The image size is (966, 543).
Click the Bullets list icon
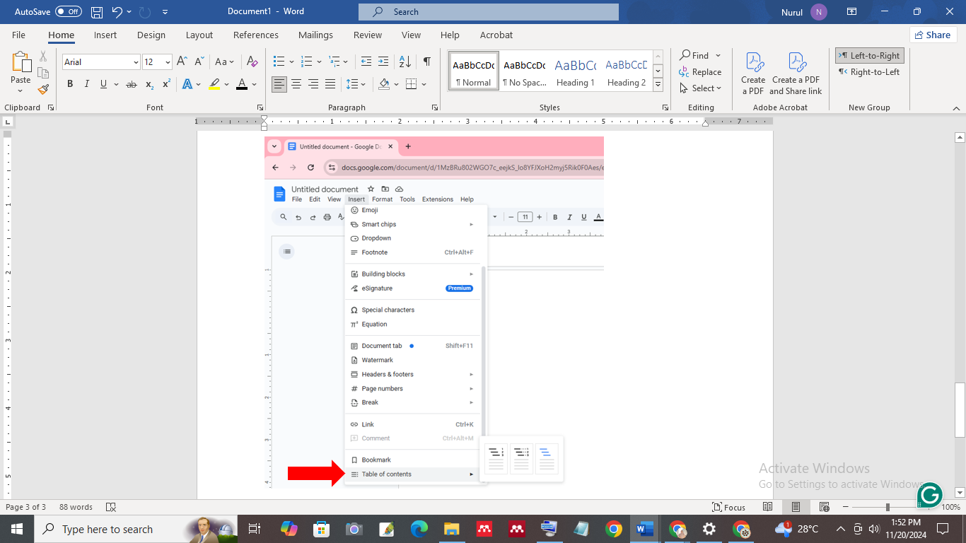[279, 62]
